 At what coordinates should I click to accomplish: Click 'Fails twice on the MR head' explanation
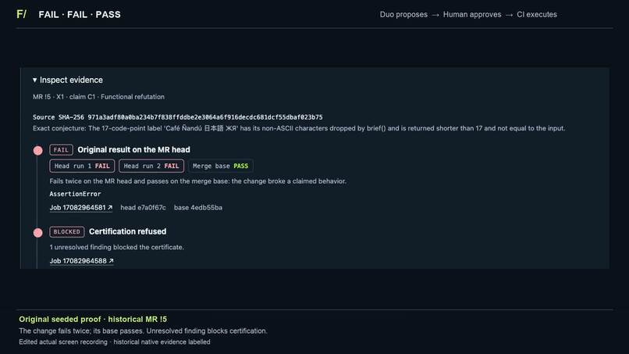coord(197,181)
